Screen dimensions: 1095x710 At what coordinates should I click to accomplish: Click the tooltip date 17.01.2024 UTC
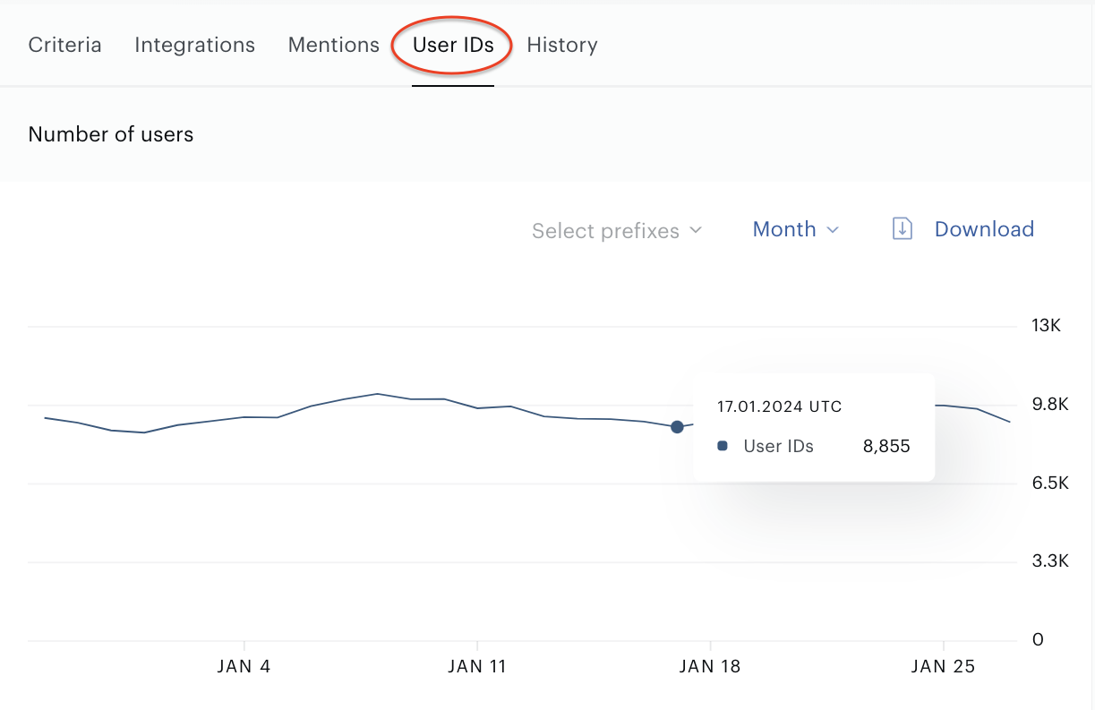click(780, 406)
